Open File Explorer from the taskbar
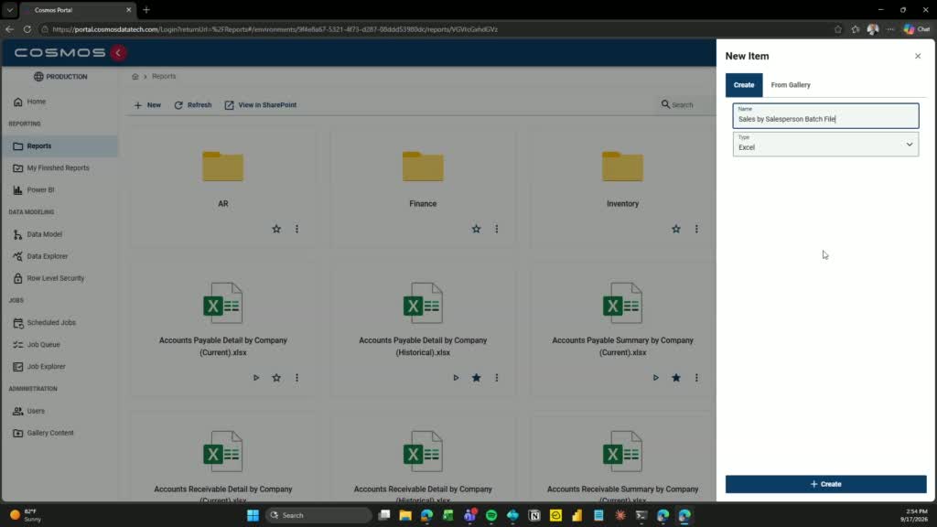 tap(405, 515)
